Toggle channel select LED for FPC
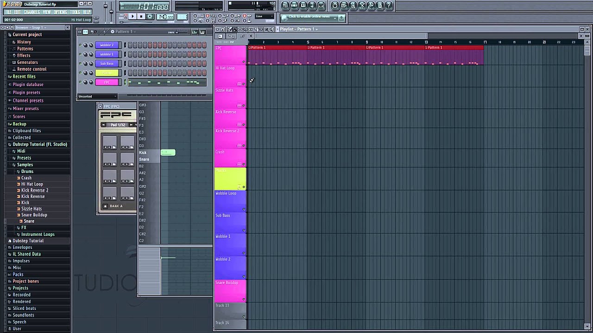 (x=125, y=82)
